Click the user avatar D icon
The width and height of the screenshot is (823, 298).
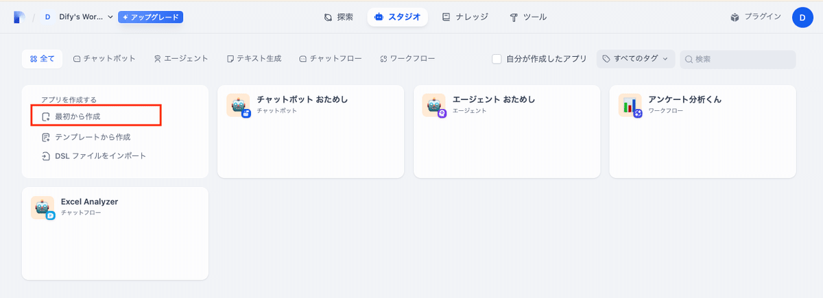(x=802, y=17)
